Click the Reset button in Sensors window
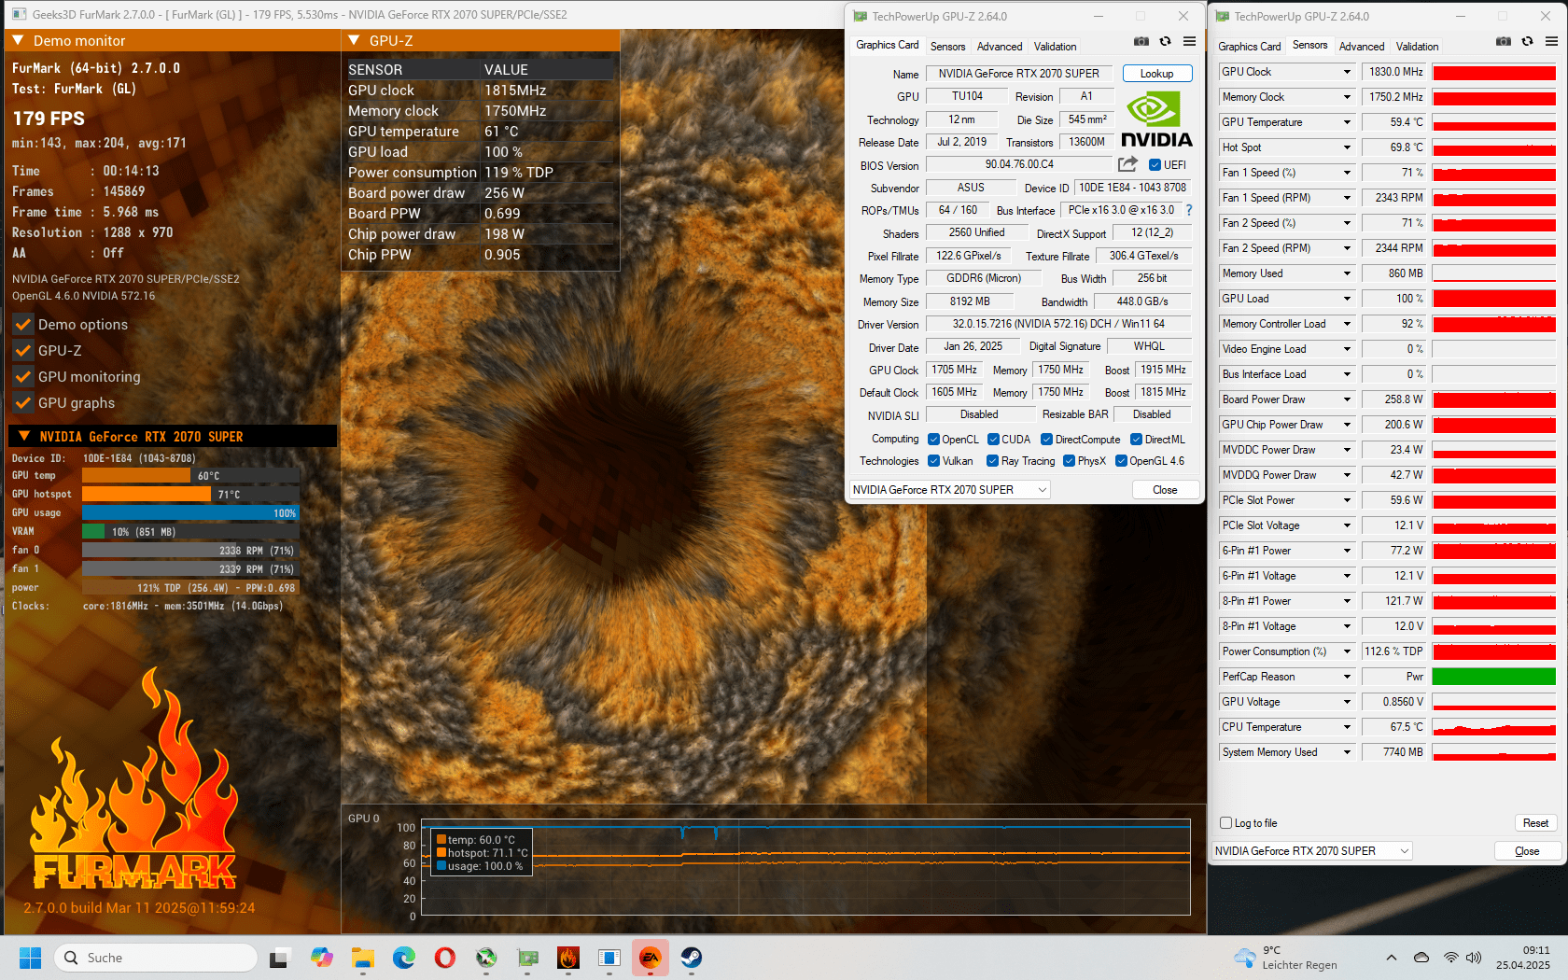This screenshot has width=1568, height=980. [x=1535, y=823]
